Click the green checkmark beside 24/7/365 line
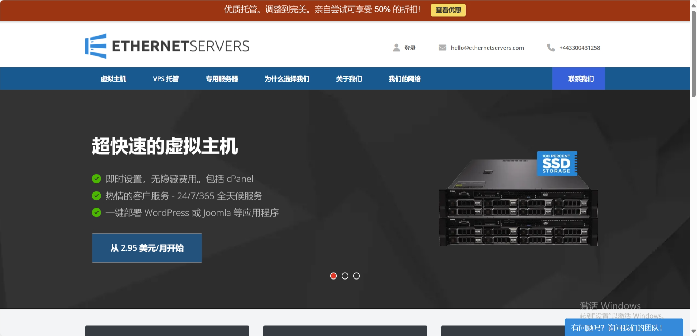Image resolution: width=697 pixels, height=336 pixels. point(96,196)
